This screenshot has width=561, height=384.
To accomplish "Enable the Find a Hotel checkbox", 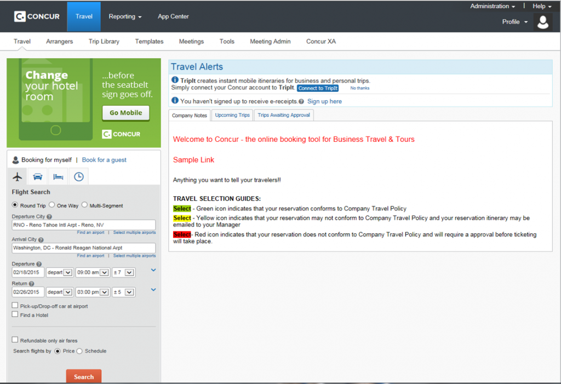I will [15, 314].
